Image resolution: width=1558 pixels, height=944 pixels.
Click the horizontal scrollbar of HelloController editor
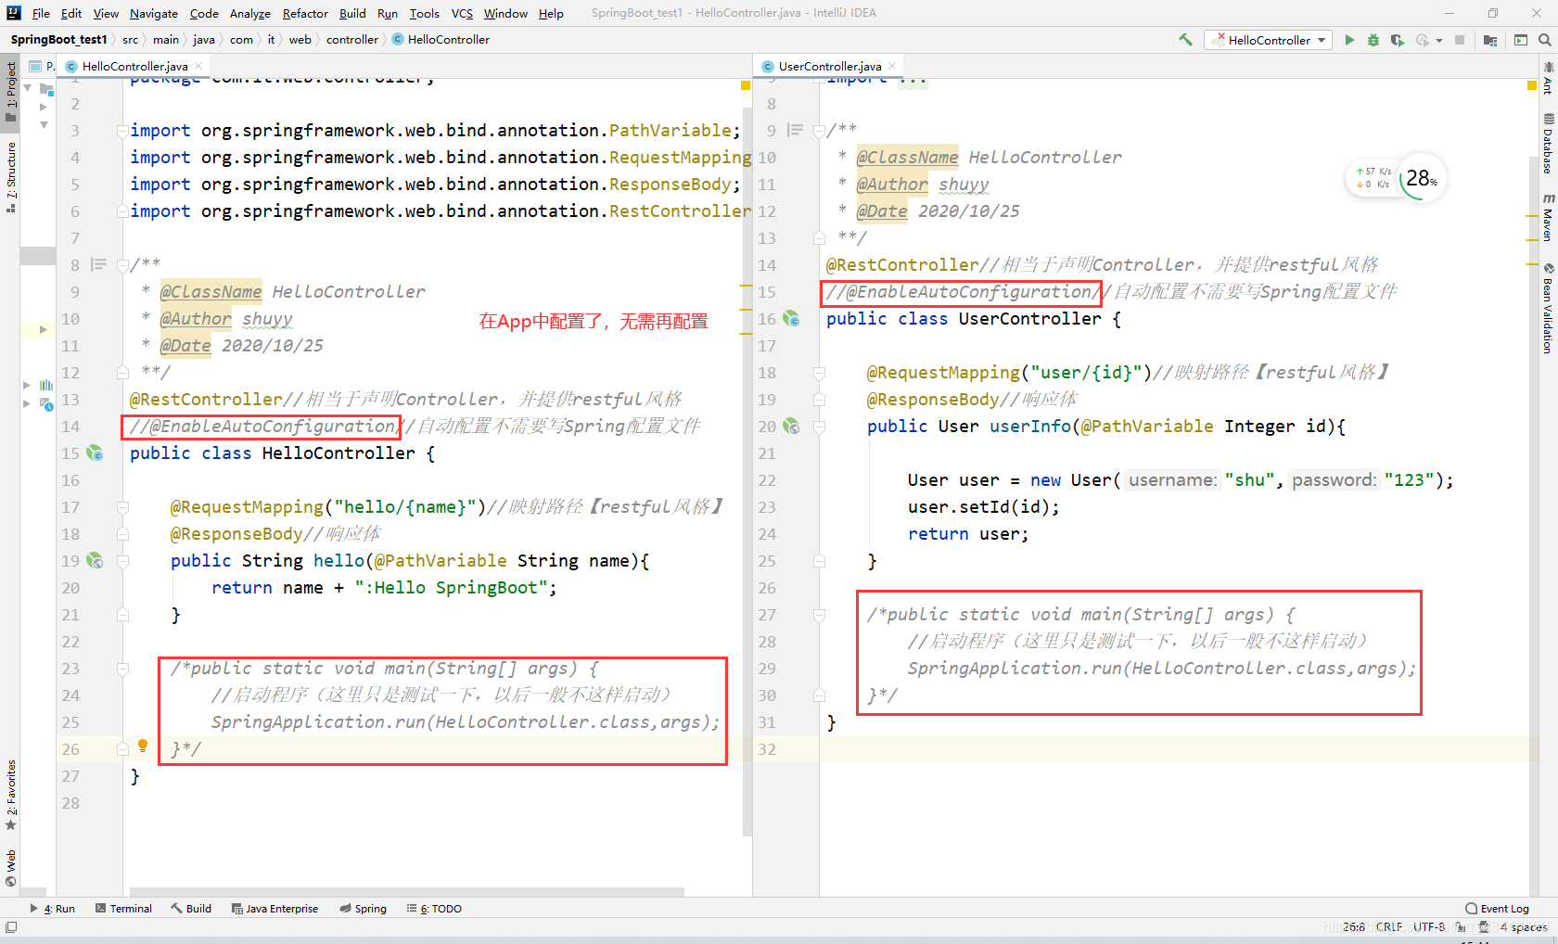click(x=407, y=892)
